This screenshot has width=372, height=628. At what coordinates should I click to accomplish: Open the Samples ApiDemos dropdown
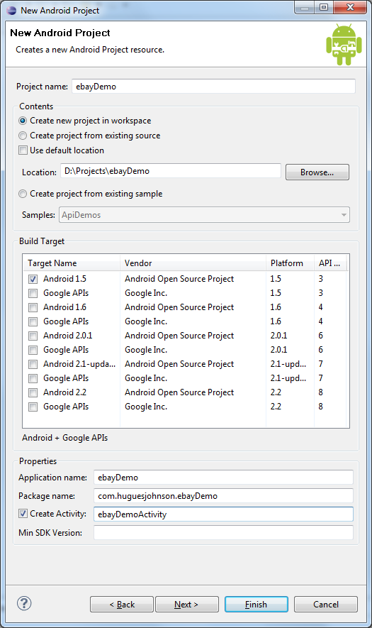(204, 215)
